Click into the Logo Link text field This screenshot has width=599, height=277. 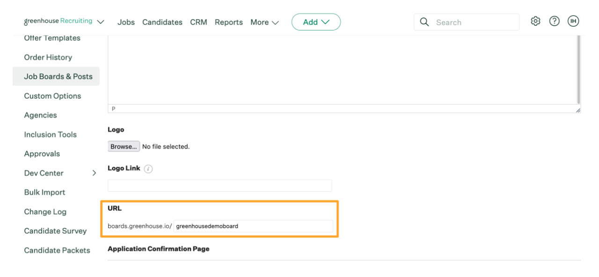[219, 185]
